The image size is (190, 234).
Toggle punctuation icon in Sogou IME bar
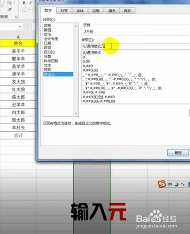(183, 184)
